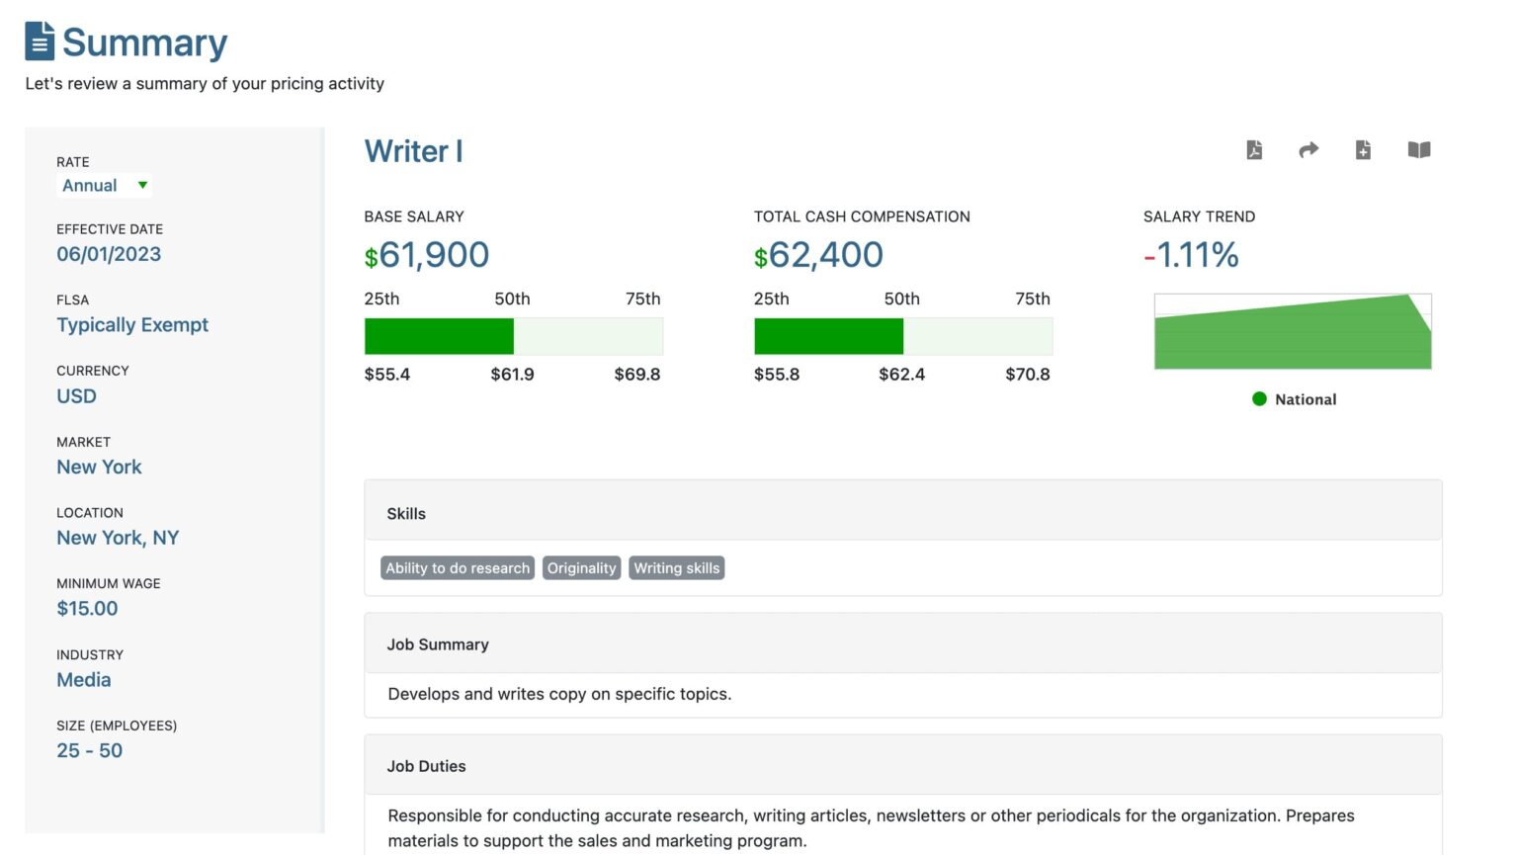The image size is (1518, 855).
Task: Export the report as PDF icon
Action: coord(1254,150)
